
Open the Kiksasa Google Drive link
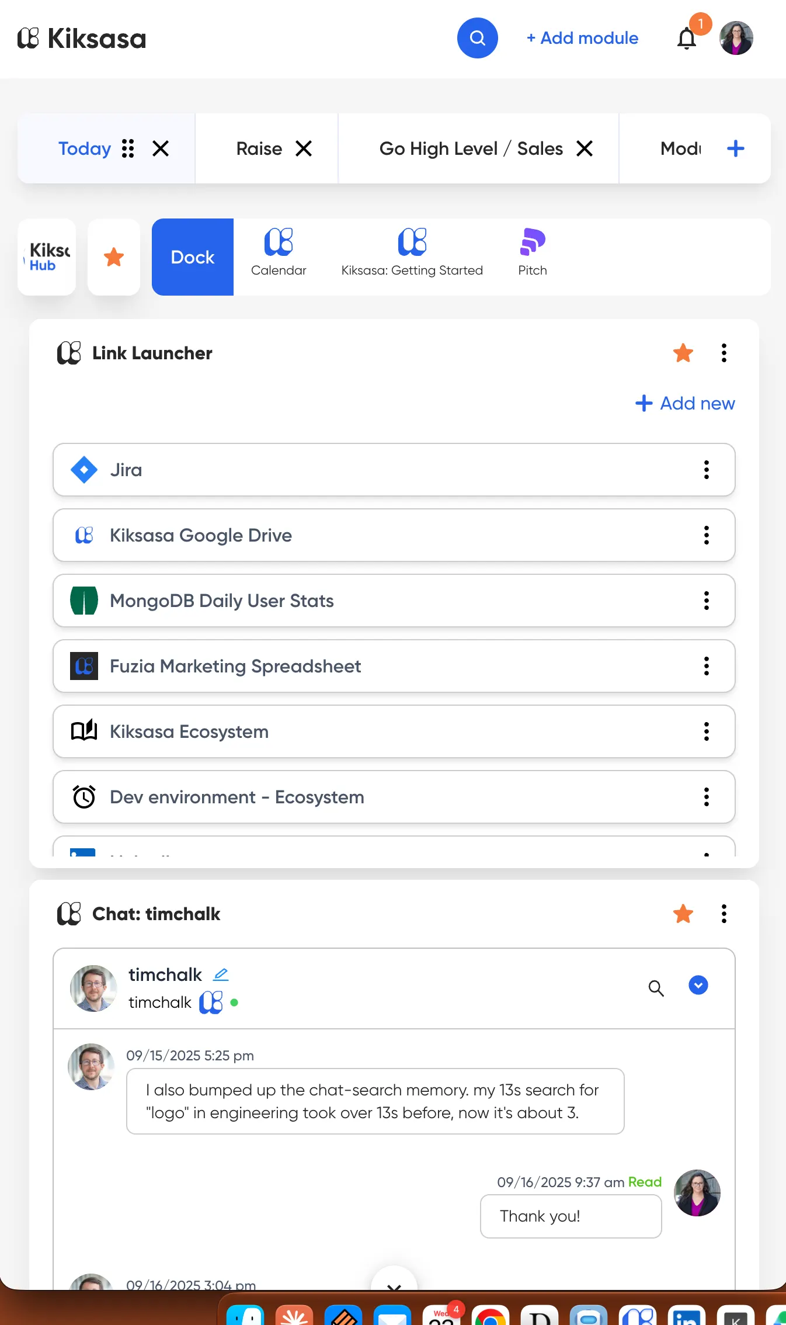pyautogui.click(x=394, y=535)
